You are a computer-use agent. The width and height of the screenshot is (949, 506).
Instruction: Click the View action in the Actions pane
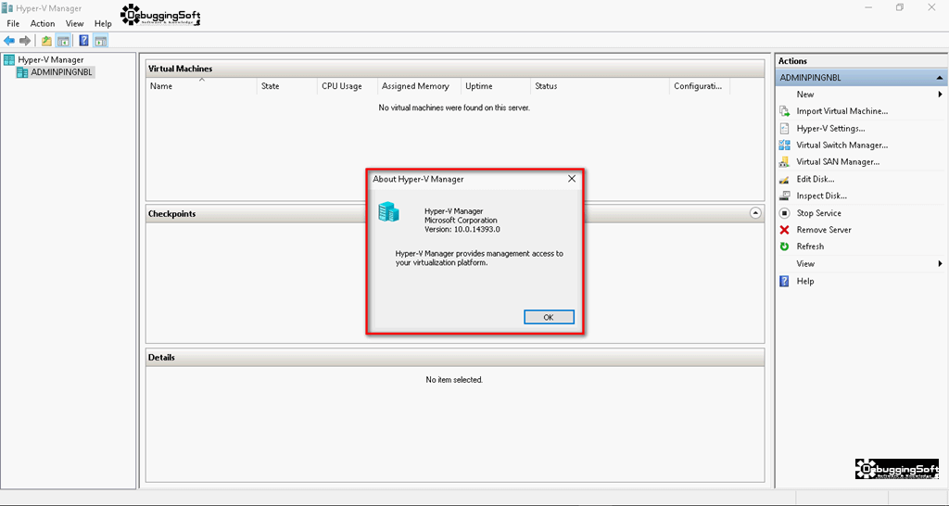(805, 264)
